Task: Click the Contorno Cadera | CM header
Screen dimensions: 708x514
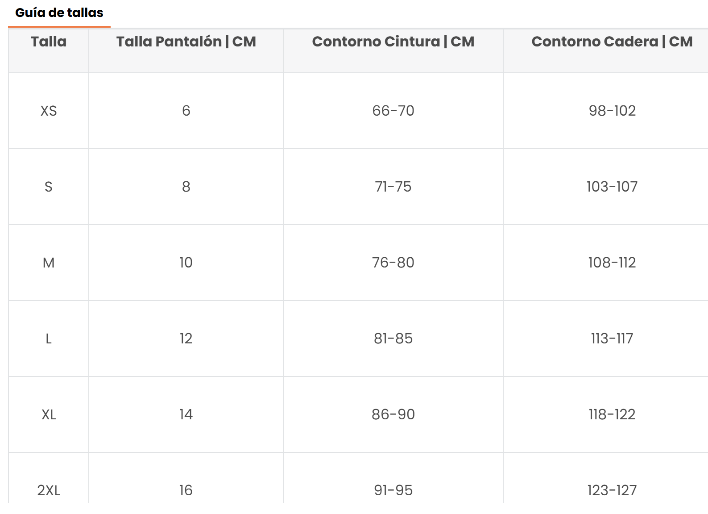Action: pyautogui.click(x=612, y=42)
